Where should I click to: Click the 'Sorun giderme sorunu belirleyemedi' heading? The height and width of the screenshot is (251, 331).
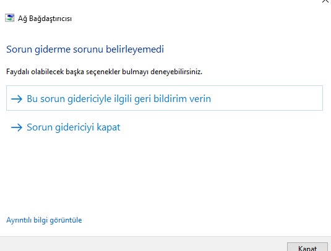[x=85, y=49]
